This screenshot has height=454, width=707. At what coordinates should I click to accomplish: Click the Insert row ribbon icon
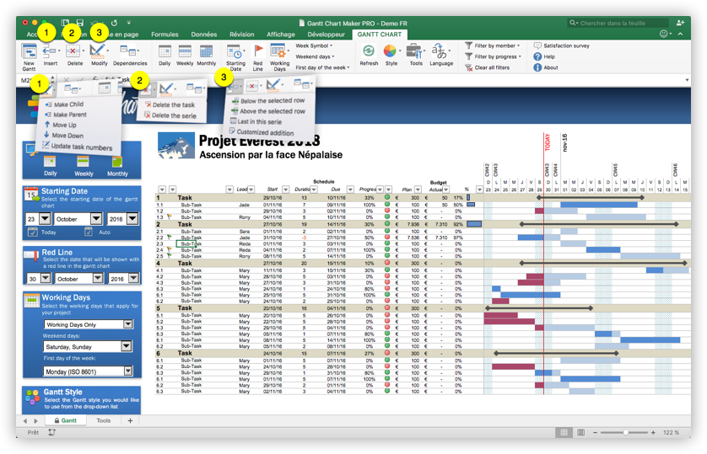pyautogui.click(x=49, y=51)
